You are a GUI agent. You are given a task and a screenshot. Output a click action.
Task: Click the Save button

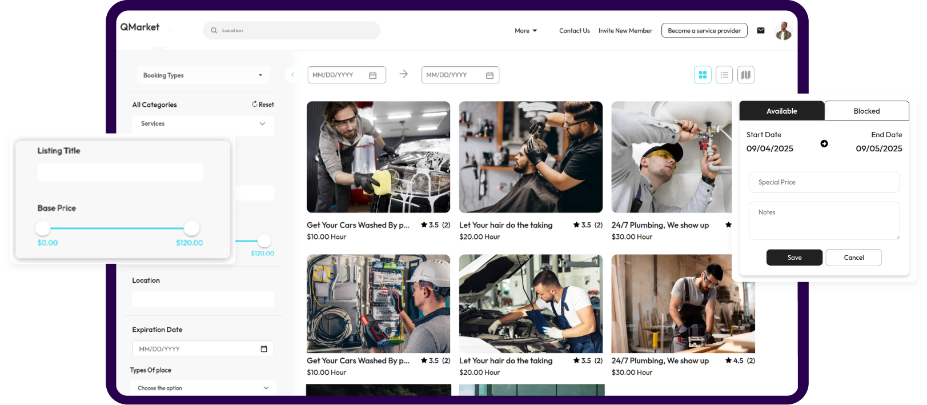(x=794, y=258)
